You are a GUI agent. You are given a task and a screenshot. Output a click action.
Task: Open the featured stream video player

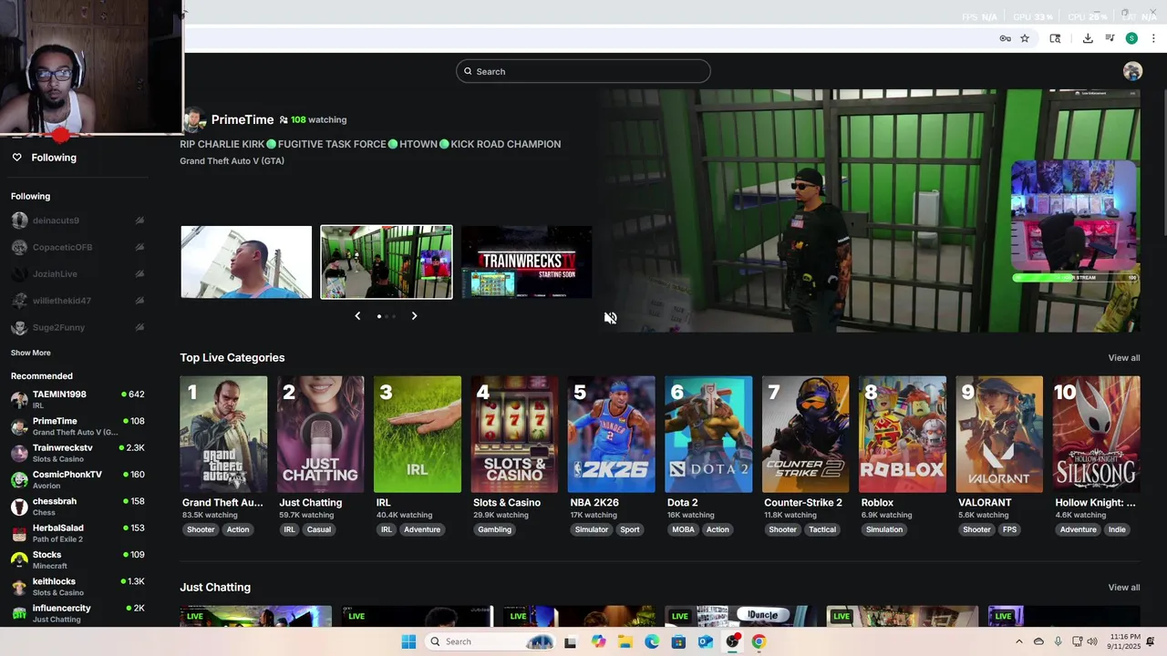pos(871,211)
